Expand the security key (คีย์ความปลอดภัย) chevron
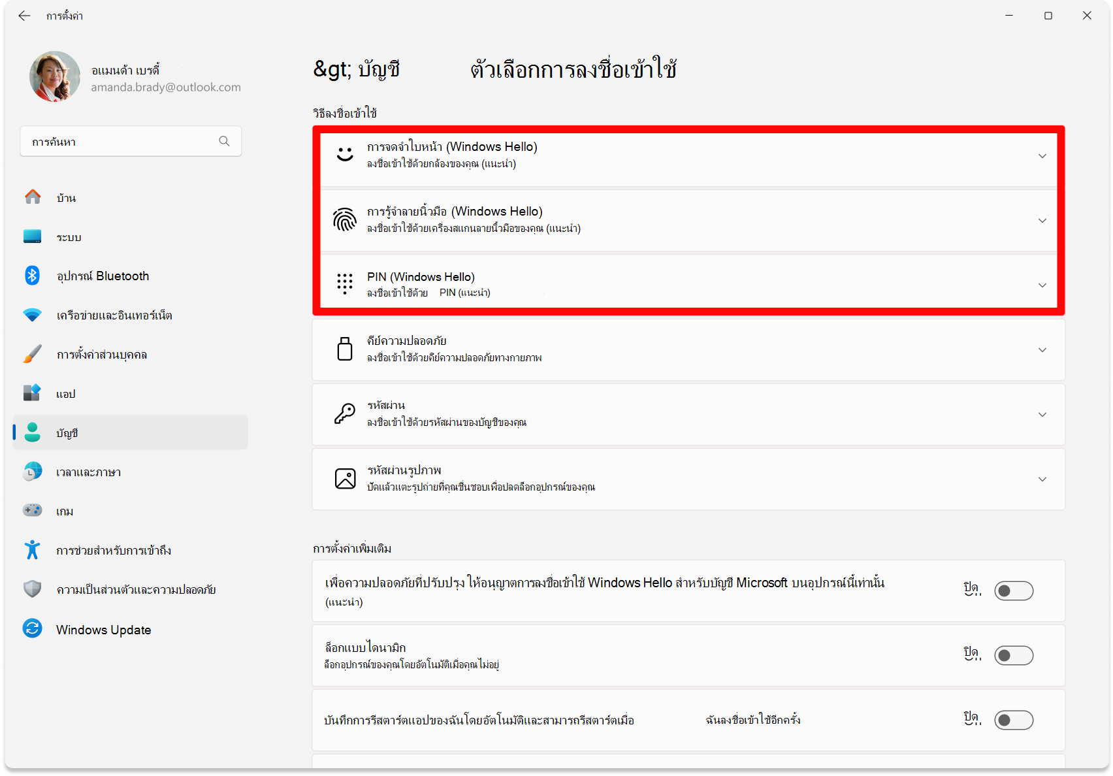 (x=1042, y=349)
